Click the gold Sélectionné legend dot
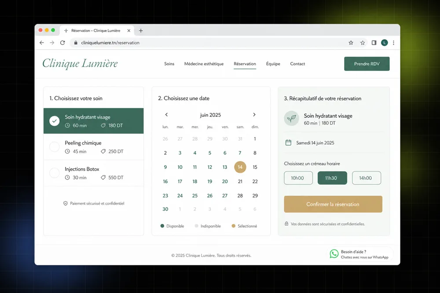This screenshot has width=440, height=293. (234, 226)
